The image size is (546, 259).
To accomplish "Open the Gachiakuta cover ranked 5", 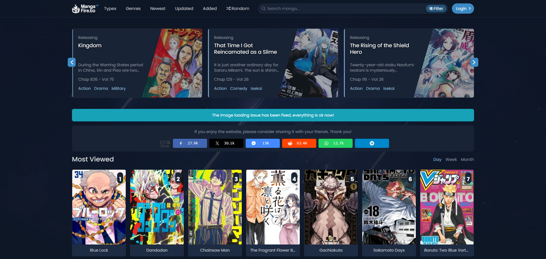I will point(331,207).
